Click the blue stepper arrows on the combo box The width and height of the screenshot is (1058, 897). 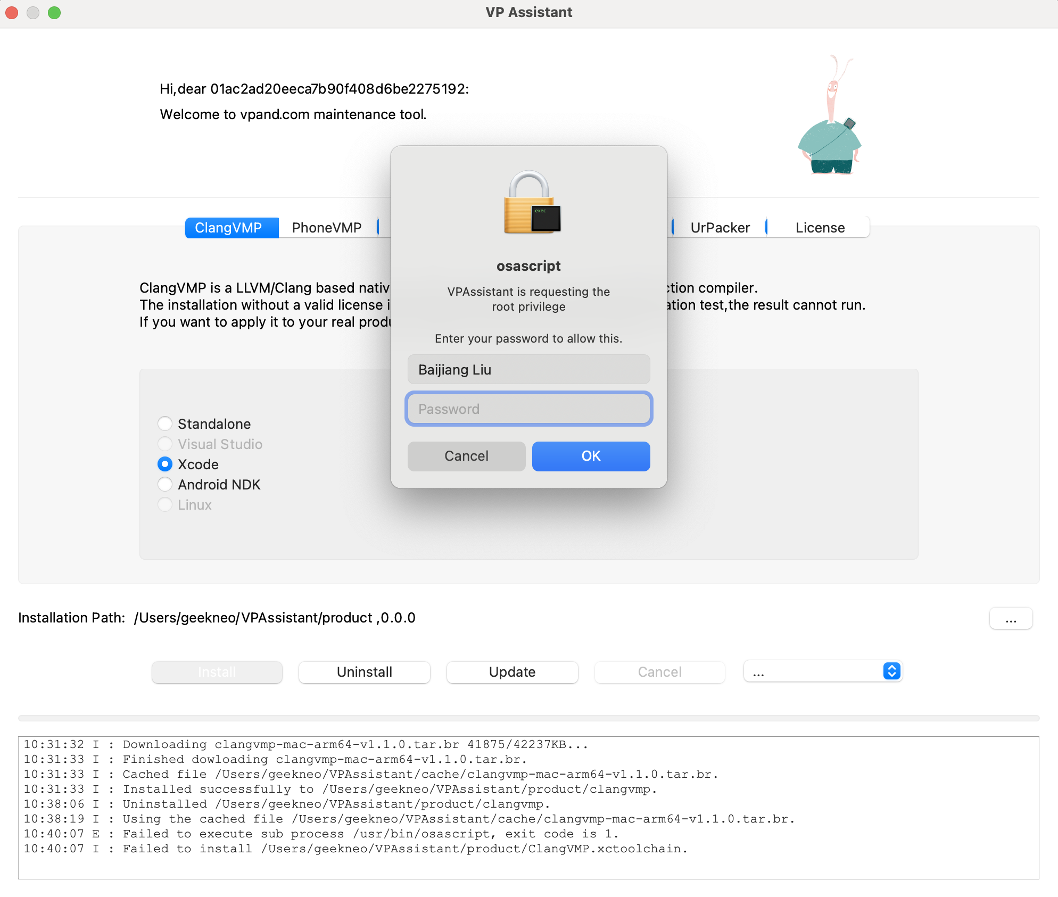[891, 671]
